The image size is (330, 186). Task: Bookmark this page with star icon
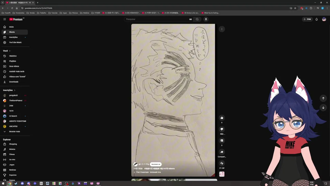tap(295, 8)
